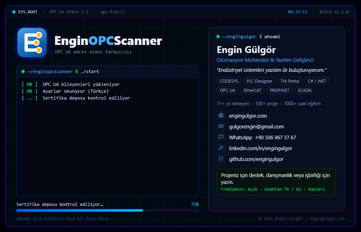Click the curly braces icon beside GitHub

pyautogui.click(x=221, y=159)
